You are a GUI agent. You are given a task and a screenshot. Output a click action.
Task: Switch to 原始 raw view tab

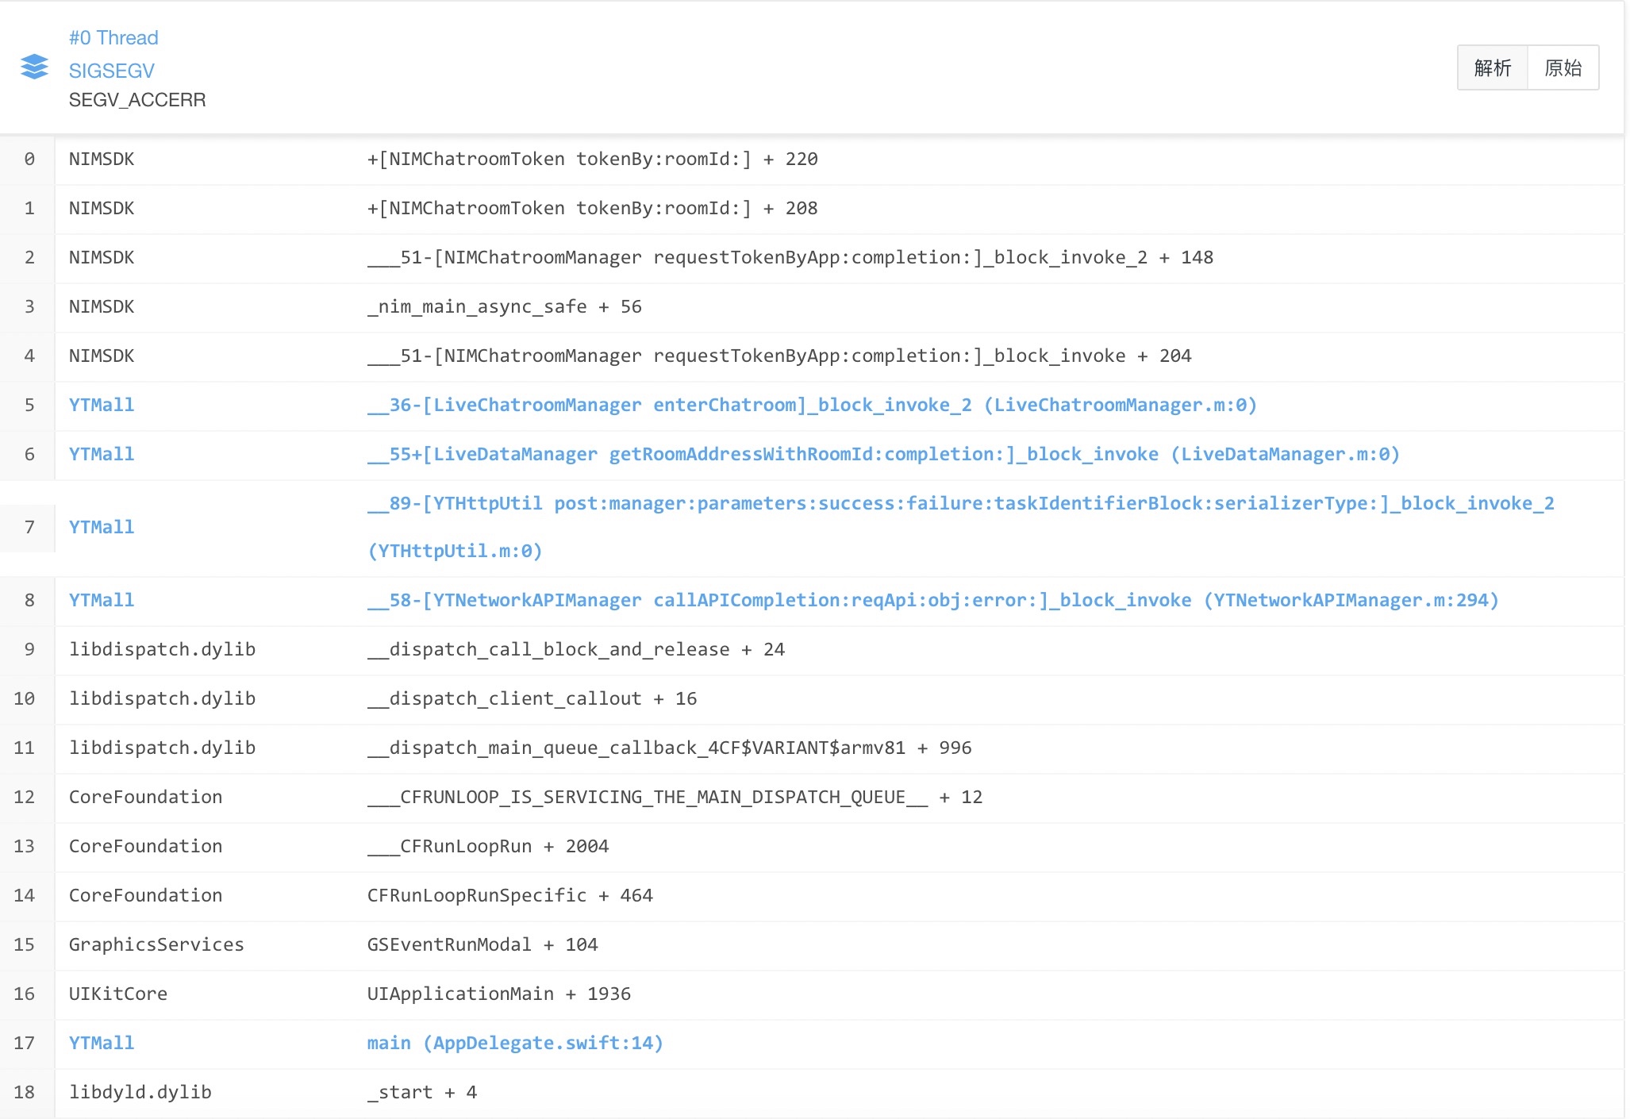click(1563, 68)
